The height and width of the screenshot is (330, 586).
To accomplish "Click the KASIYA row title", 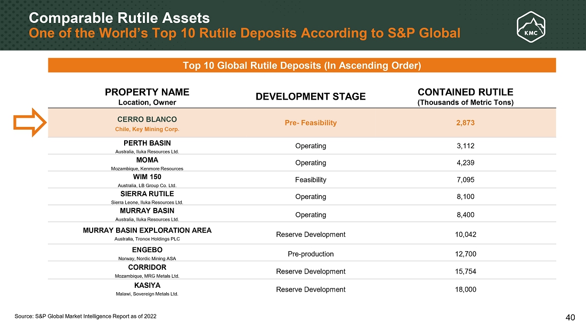I will pos(147,285).
